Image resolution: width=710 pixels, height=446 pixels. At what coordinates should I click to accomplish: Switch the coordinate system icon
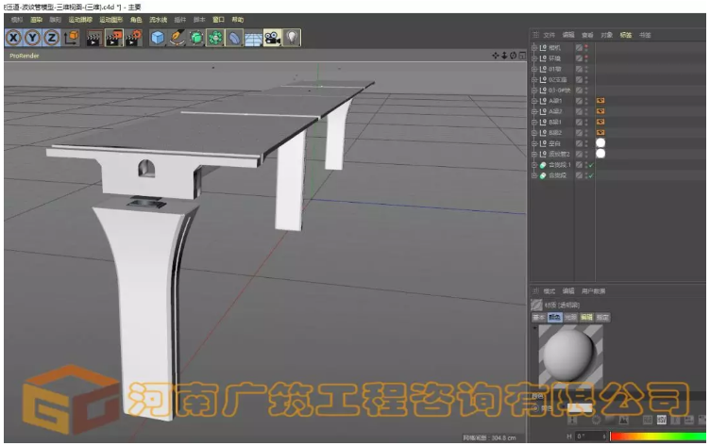71,38
